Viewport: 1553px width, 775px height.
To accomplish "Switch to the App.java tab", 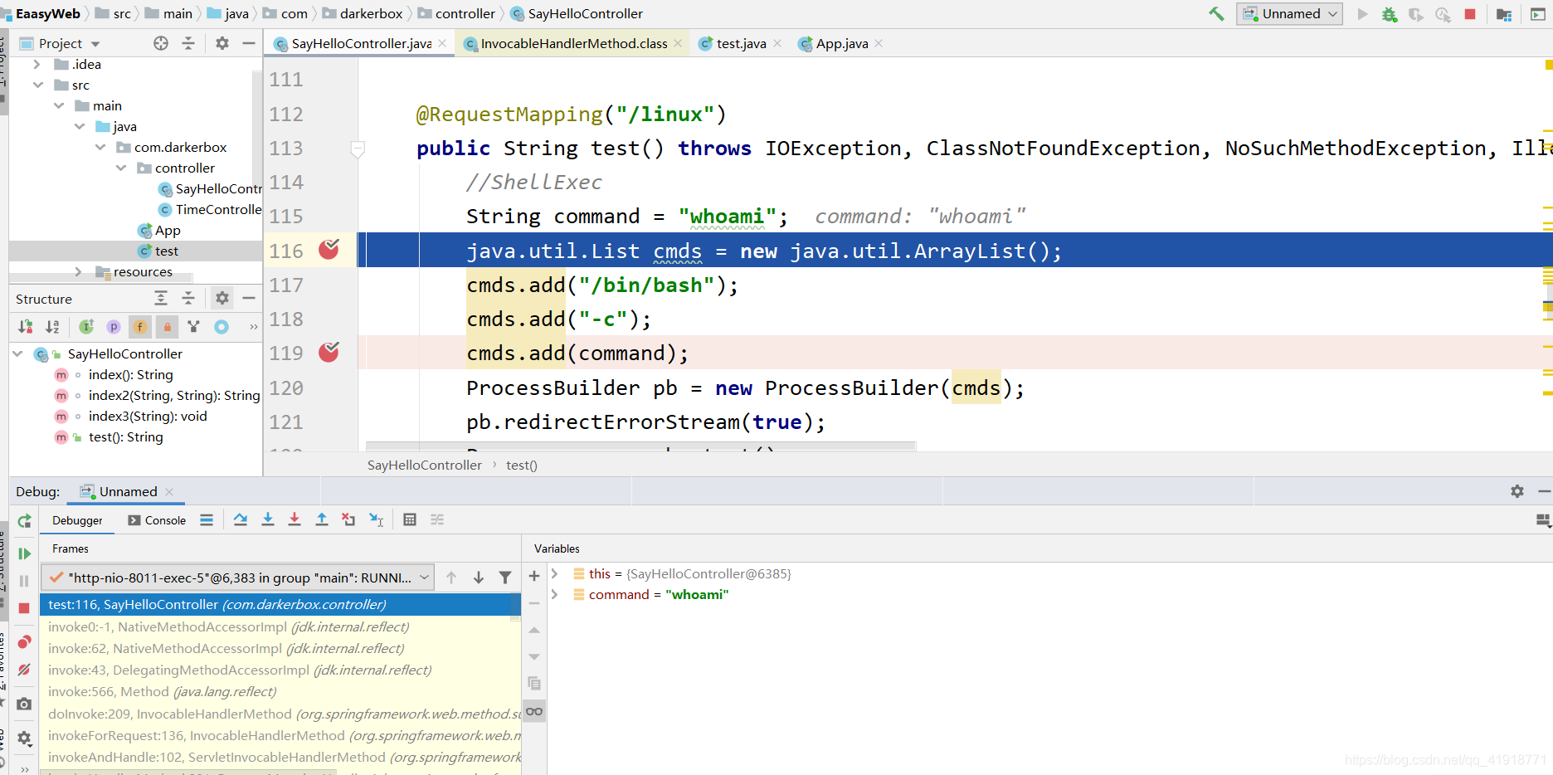I will [841, 43].
